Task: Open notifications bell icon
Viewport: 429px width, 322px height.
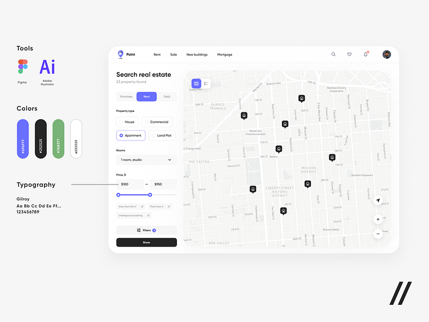Action: pyautogui.click(x=366, y=55)
